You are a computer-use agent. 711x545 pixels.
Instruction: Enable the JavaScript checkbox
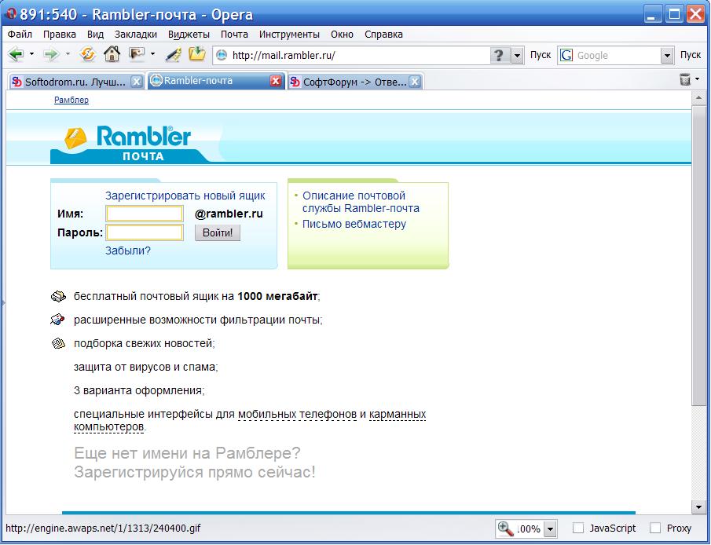point(577,528)
